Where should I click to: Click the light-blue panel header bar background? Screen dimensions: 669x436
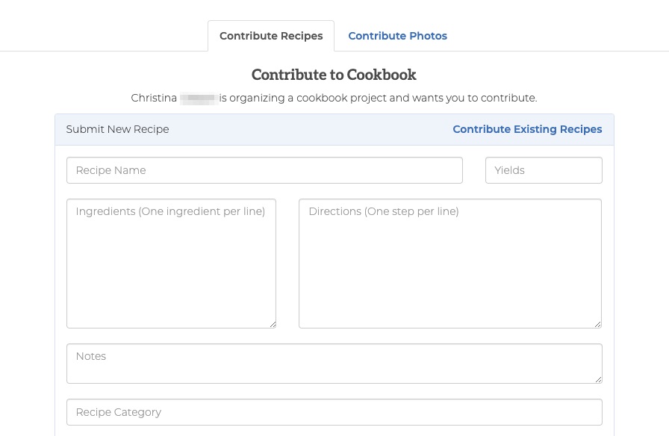[311, 129]
